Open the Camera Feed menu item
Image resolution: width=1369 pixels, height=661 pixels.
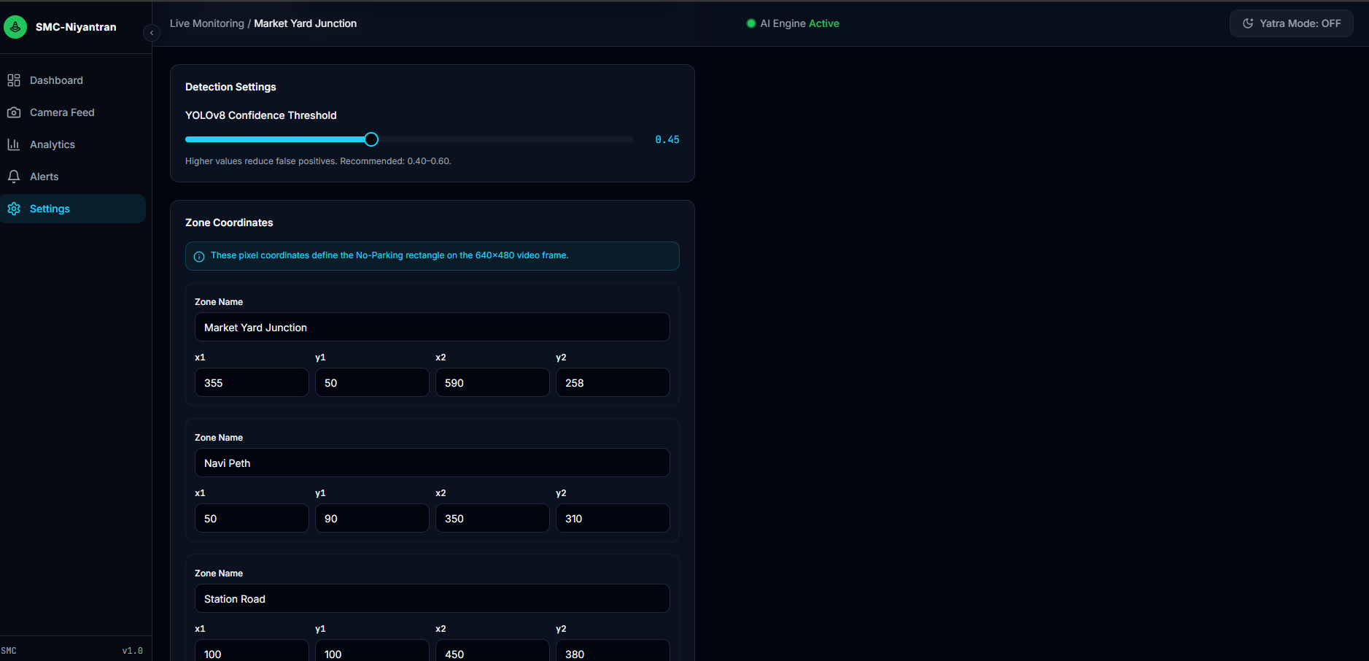(x=73, y=112)
